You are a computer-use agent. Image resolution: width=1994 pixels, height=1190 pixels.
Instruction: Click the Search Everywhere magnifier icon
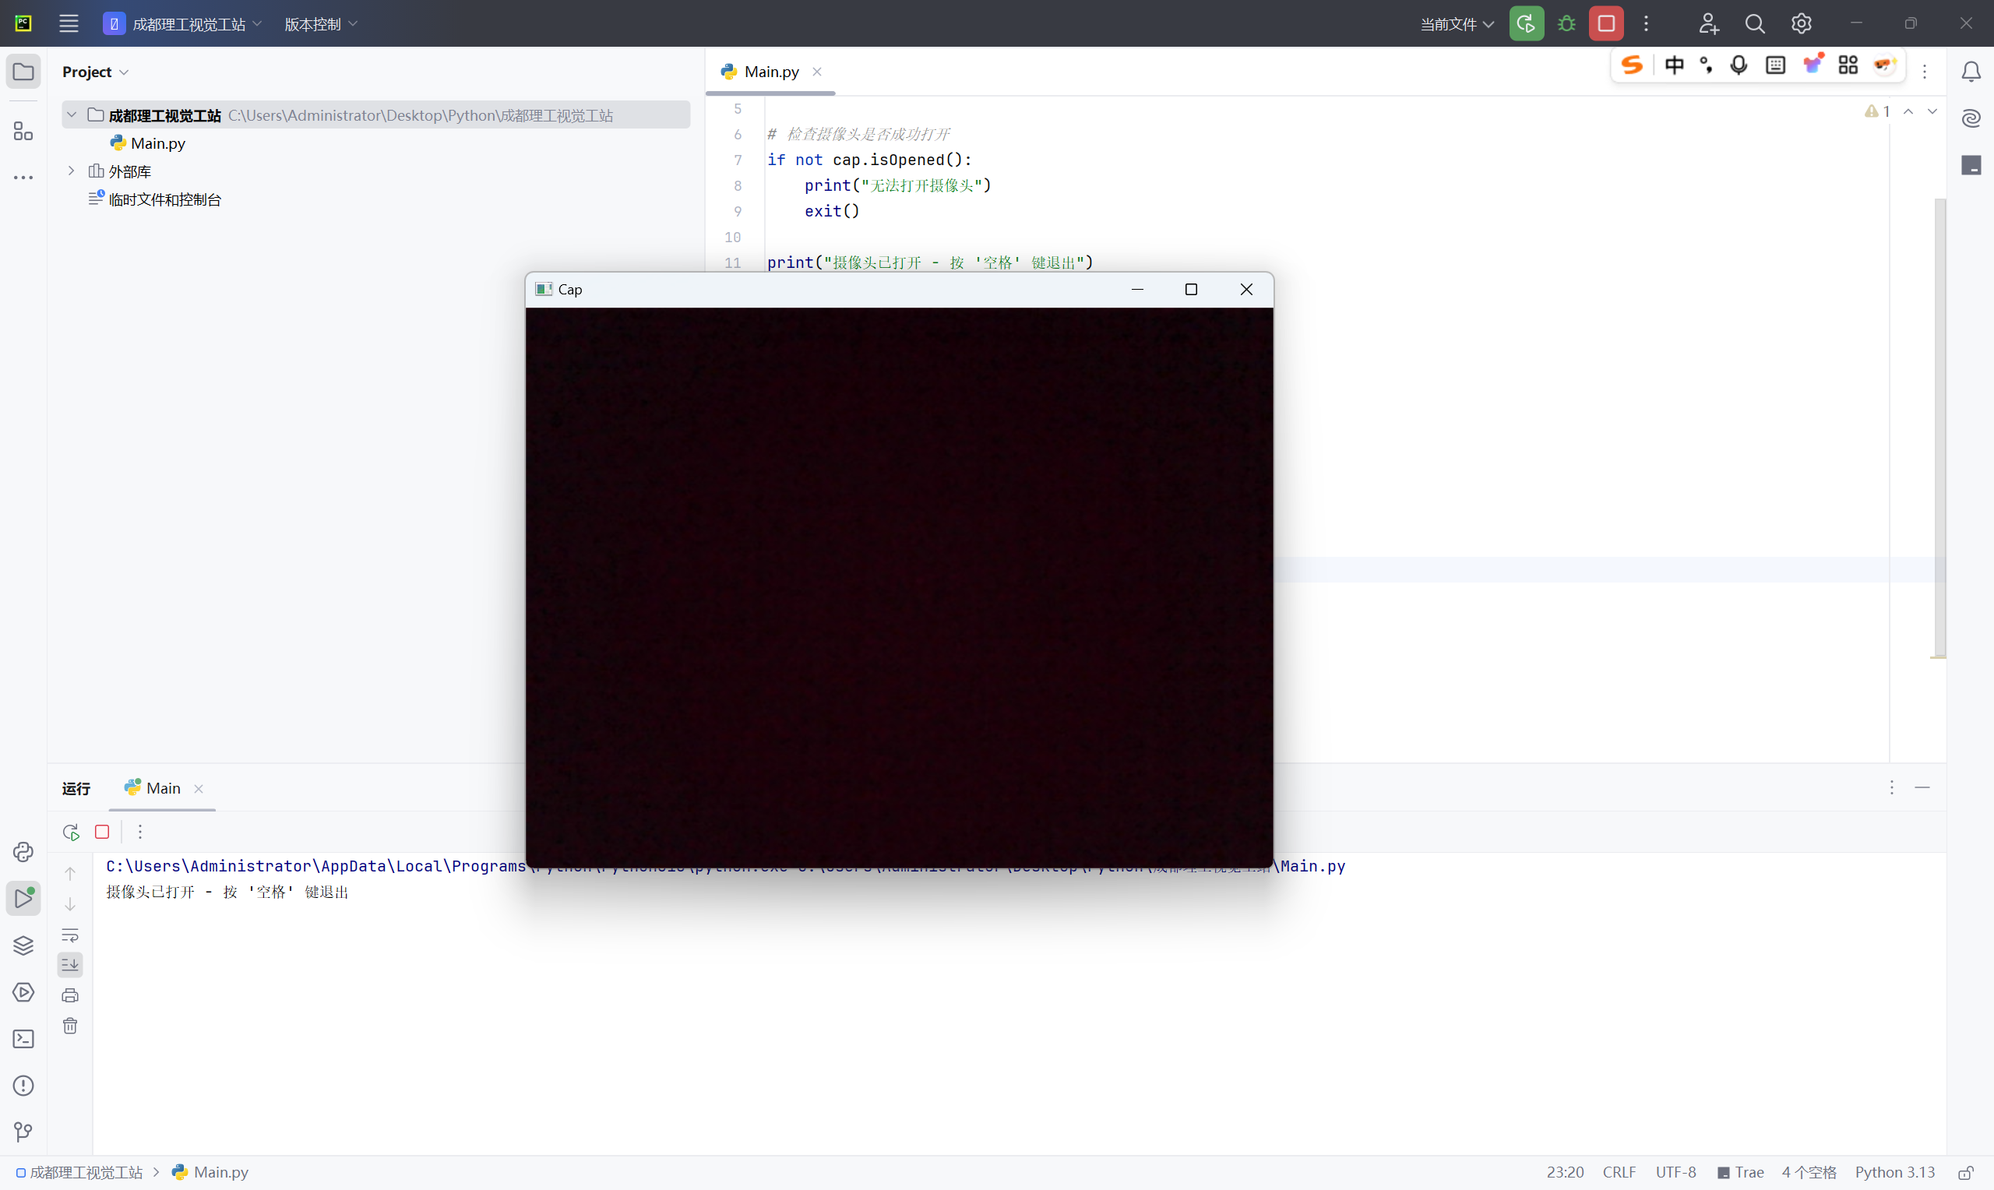click(x=1755, y=24)
